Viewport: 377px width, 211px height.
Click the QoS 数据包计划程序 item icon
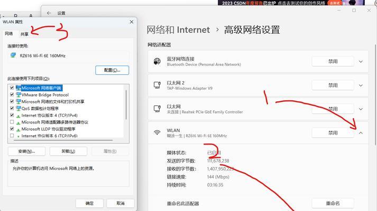[19, 108]
